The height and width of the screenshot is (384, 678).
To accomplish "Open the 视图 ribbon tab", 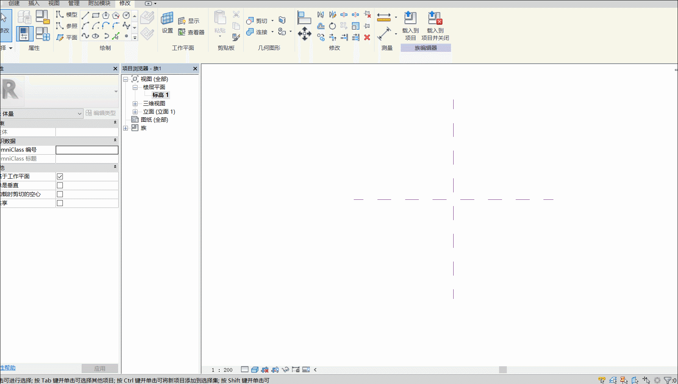I will click(x=54, y=3).
